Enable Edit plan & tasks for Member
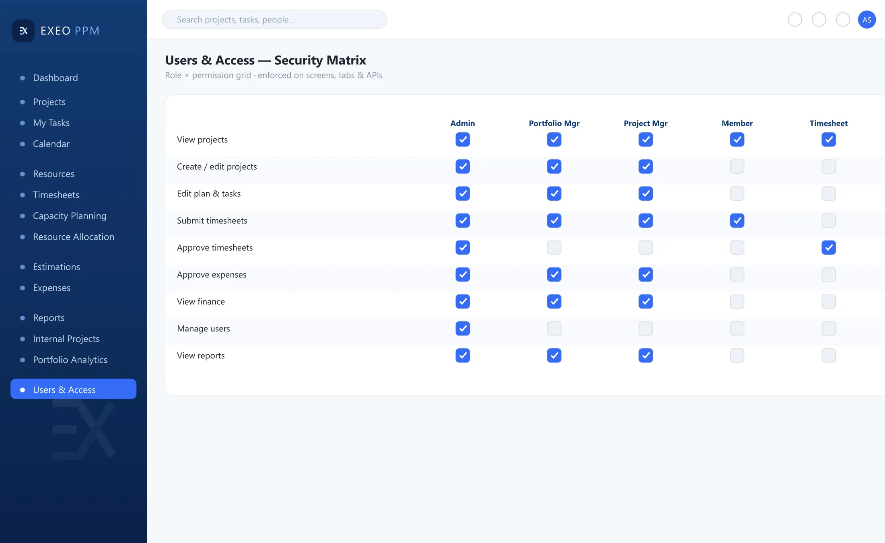The width and height of the screenshot is (885, 543). (737, 193)
